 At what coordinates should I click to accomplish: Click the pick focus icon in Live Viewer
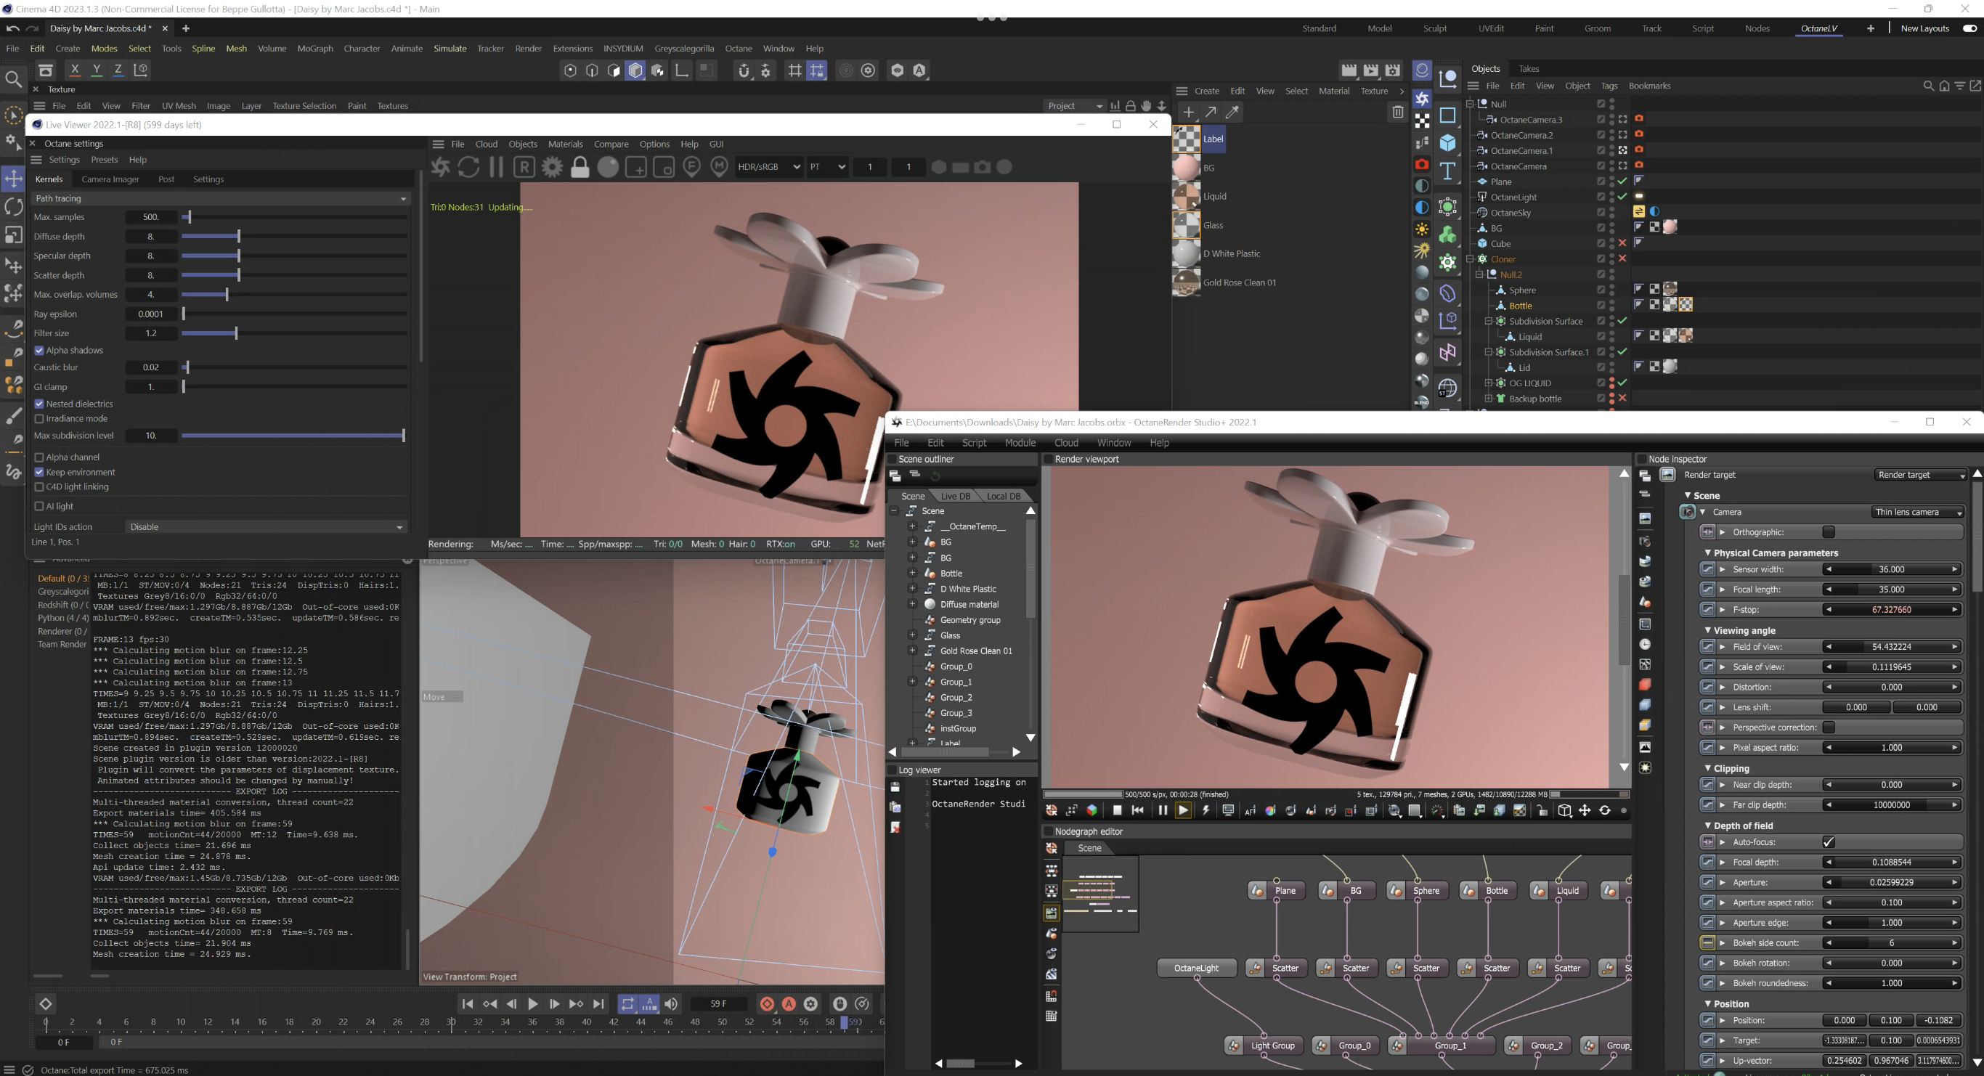tap(691, 167)
